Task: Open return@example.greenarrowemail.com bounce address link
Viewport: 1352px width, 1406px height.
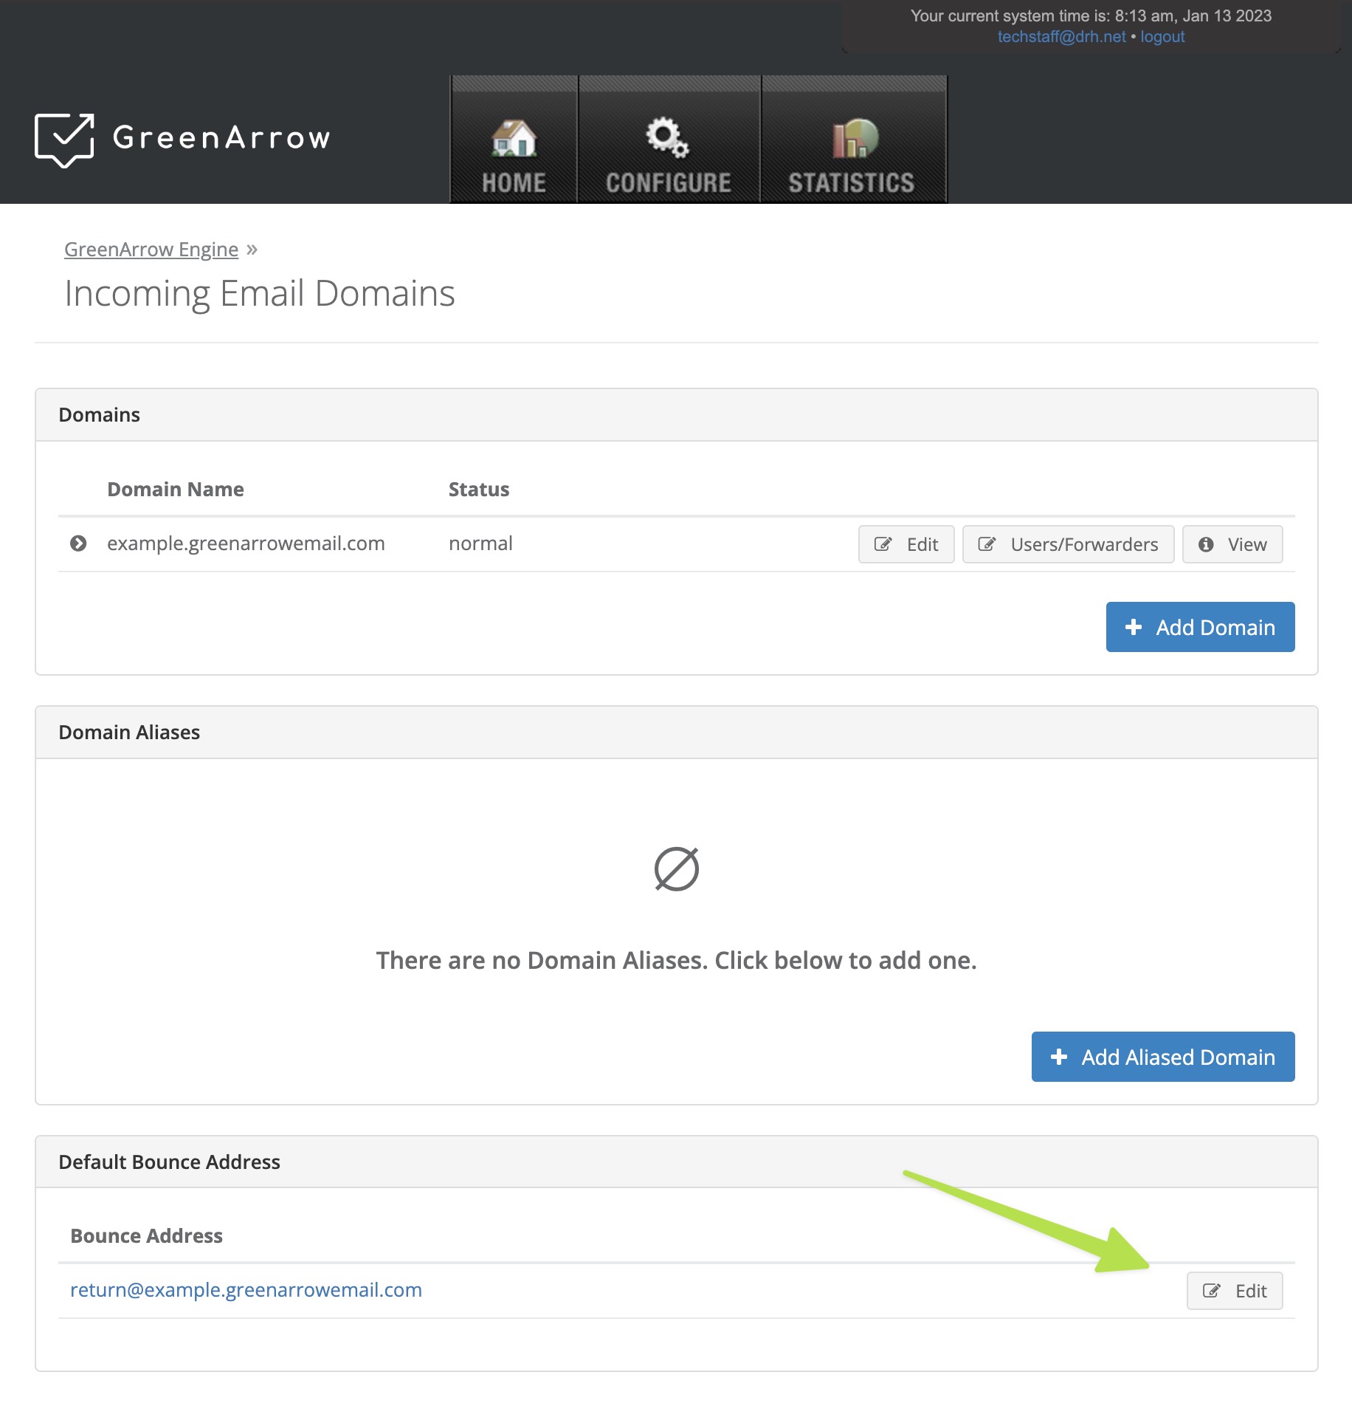Action: 246,1290
